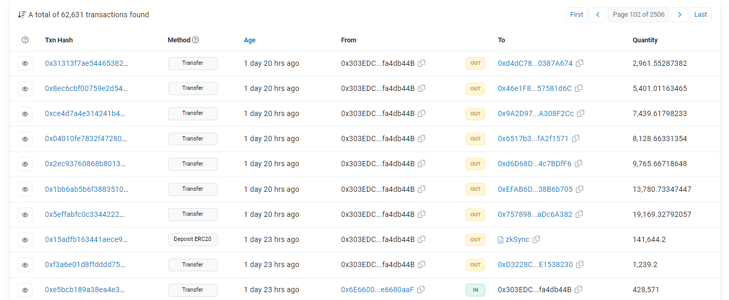Viewport: 729px width, 300px height.
Task: Jump to First page of transactions
Action: coord(577,15)
